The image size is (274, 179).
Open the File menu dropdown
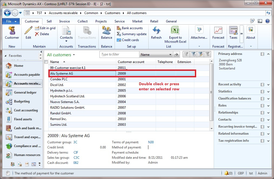(x=12, y=21)
